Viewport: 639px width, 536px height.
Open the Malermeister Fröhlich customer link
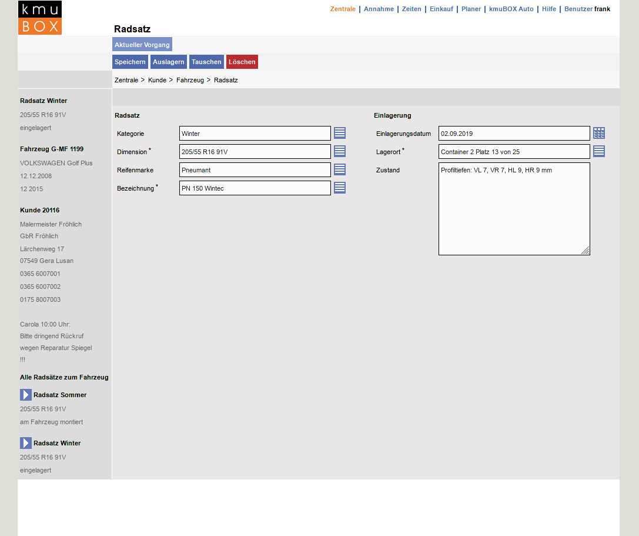51,224
